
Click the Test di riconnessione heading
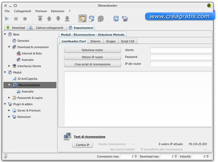click(90, 137)
